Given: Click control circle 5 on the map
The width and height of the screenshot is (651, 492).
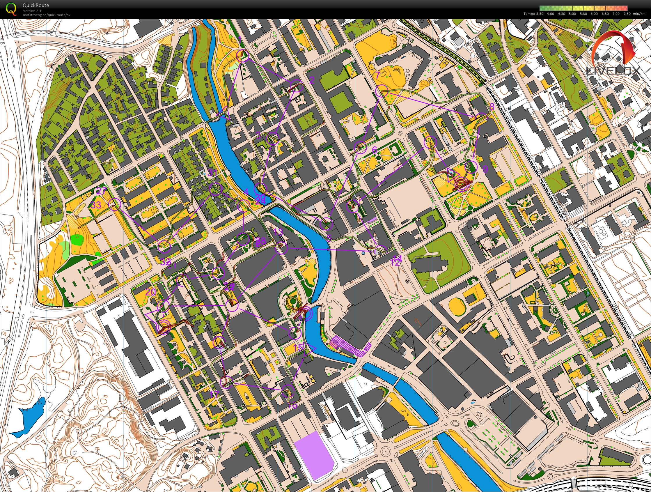Looking at the screenshot, I should (x=327, y=224).
